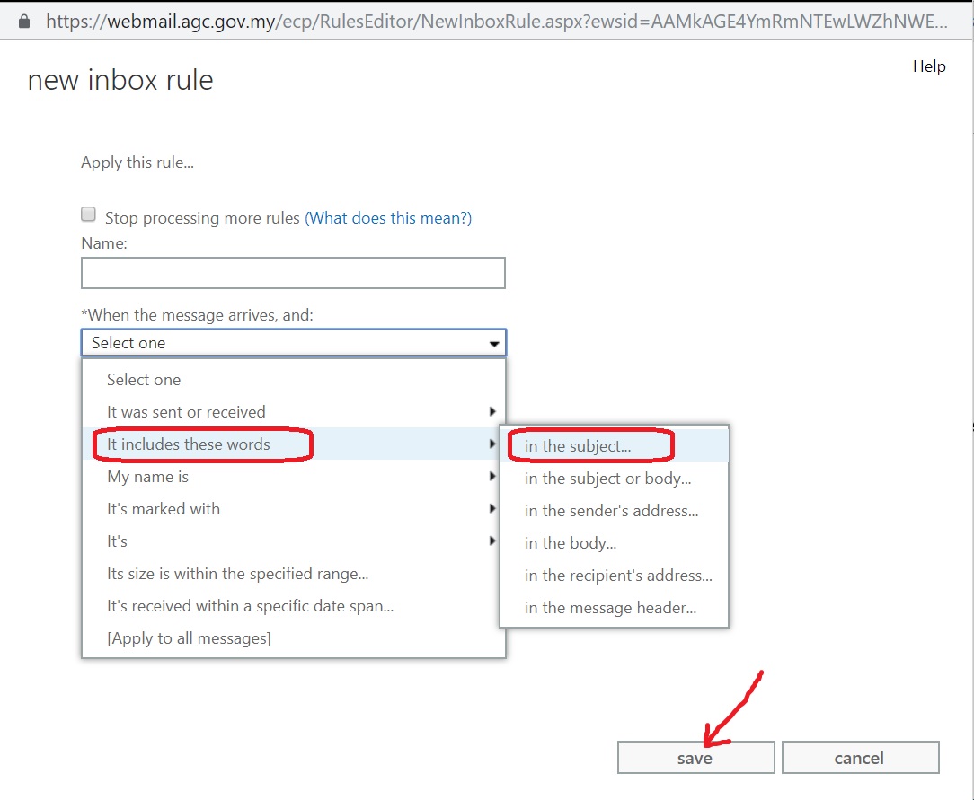
Task: Choose 'in the subject or body...' option
Action: 607,479
